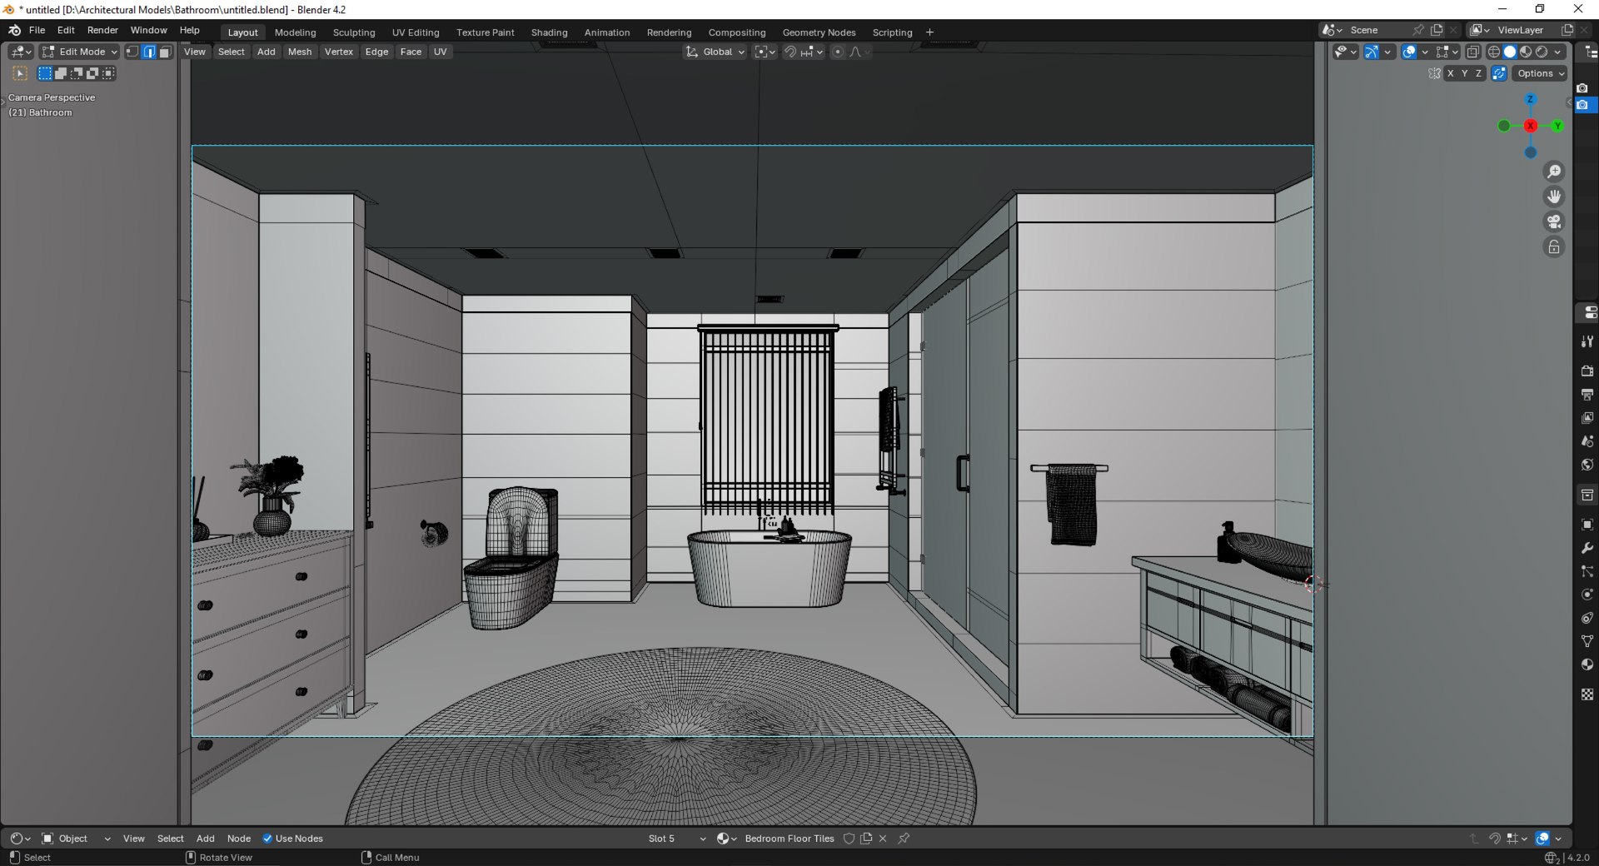
Task: Toggle auto merge vertices button
Action: pyautogui.click(x=1499, y=73)
